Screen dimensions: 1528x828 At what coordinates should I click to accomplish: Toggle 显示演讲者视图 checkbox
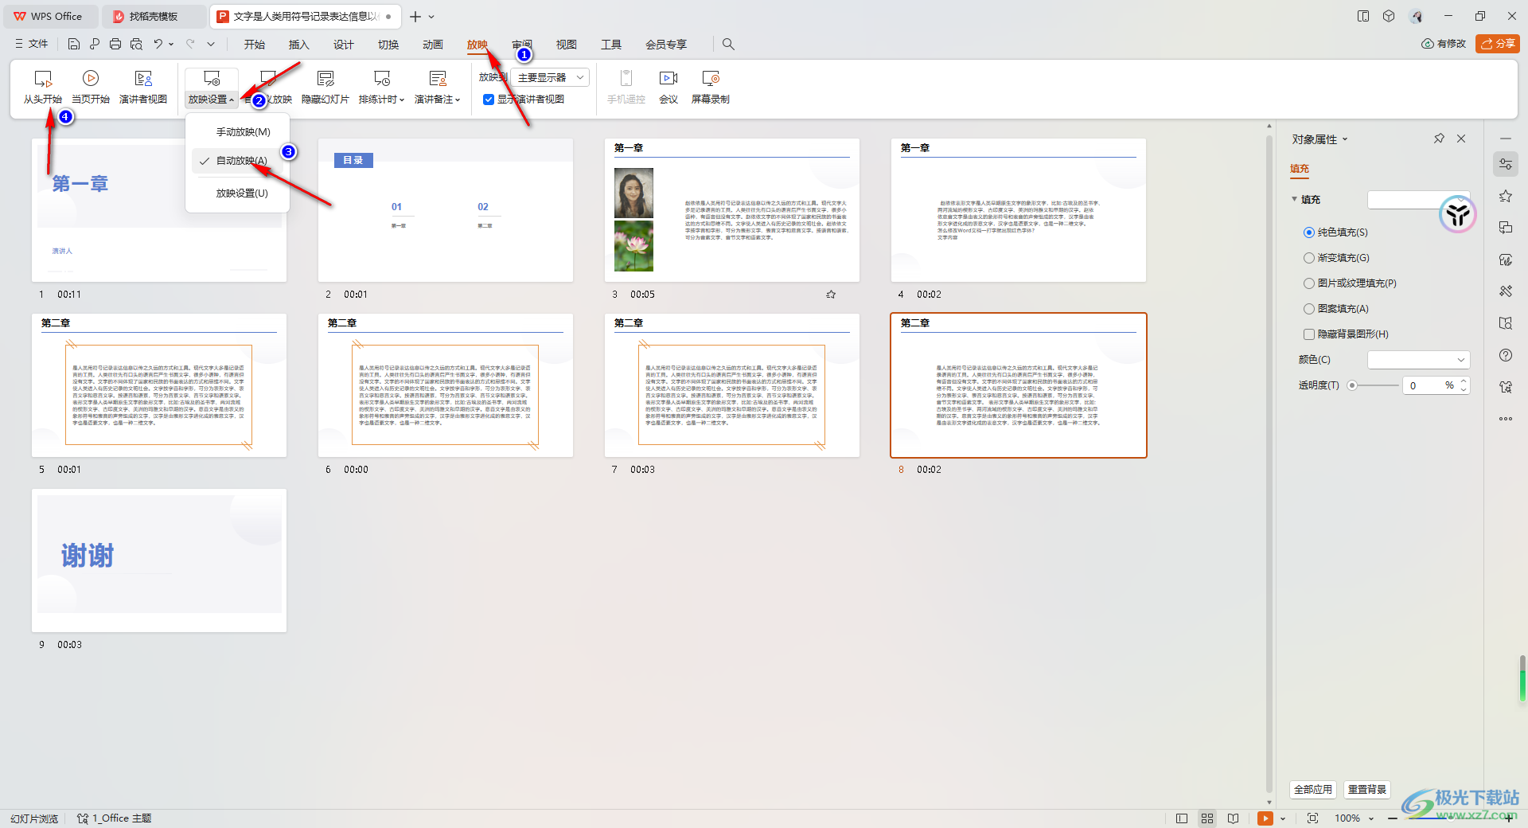point(489,100)
